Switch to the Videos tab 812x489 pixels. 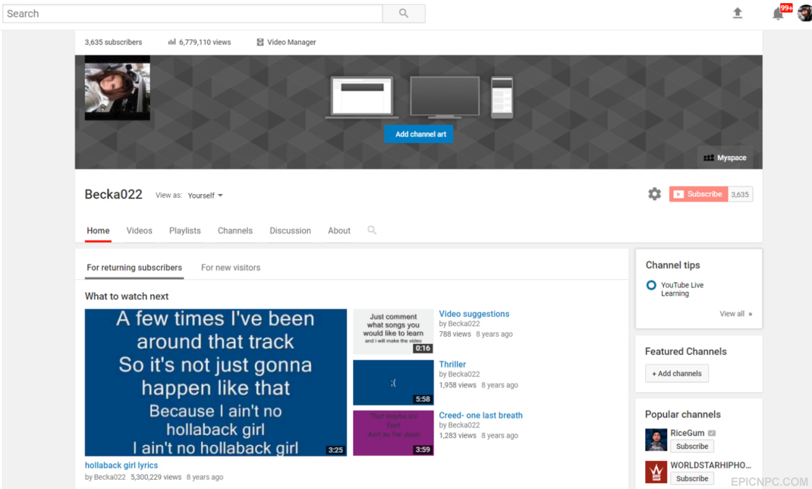click(x=139, y=231)
